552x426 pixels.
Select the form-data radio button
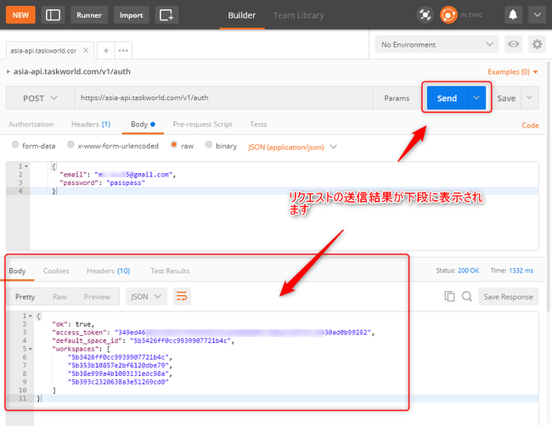(x=15, y=144)
